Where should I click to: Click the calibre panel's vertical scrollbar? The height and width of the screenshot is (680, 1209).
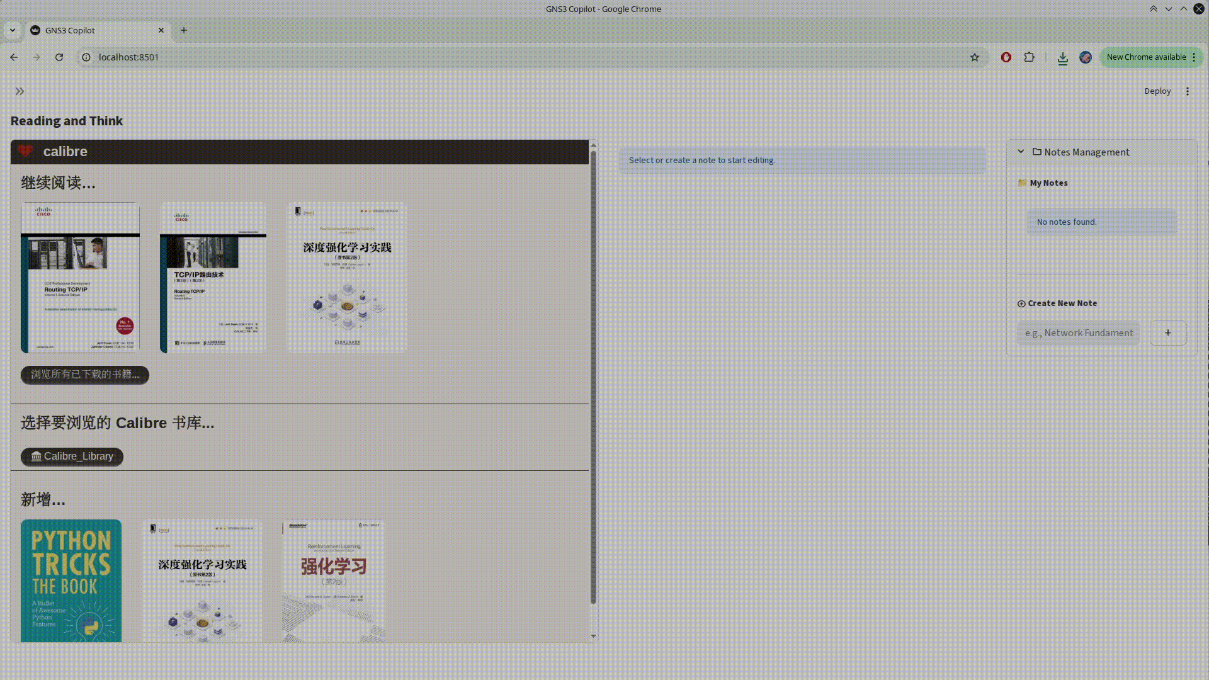[593, 378]
